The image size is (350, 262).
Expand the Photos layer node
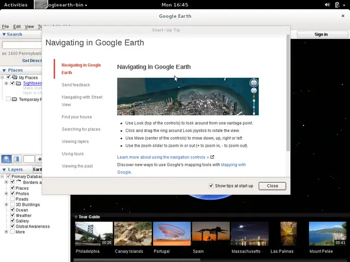point(6,193)
